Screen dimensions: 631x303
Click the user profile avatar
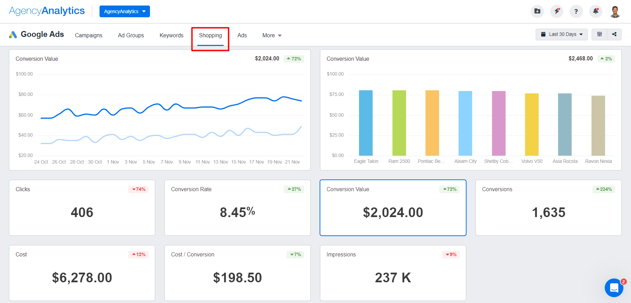click(615, 11)
